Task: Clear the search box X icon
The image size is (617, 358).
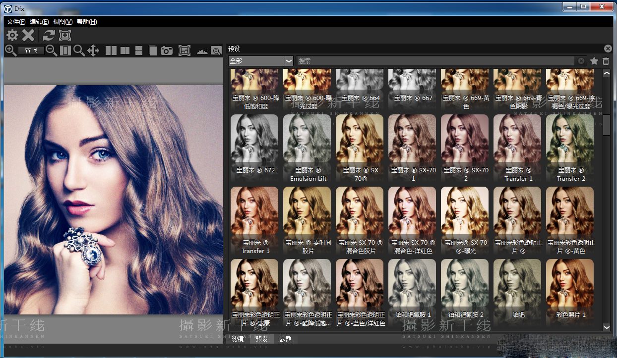Action: click(581, 61)
